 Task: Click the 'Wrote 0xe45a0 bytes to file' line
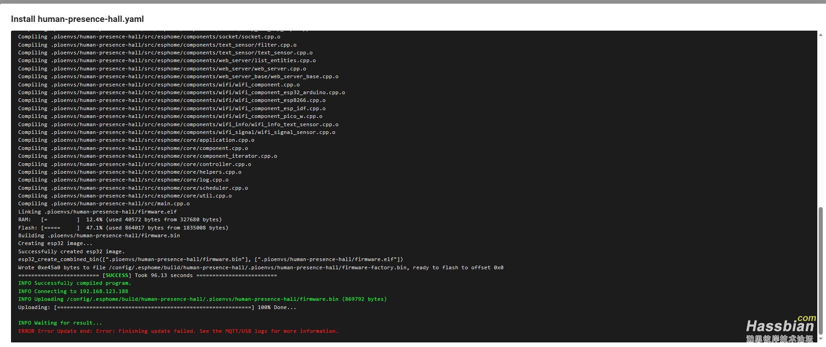(x=261, y=267)
